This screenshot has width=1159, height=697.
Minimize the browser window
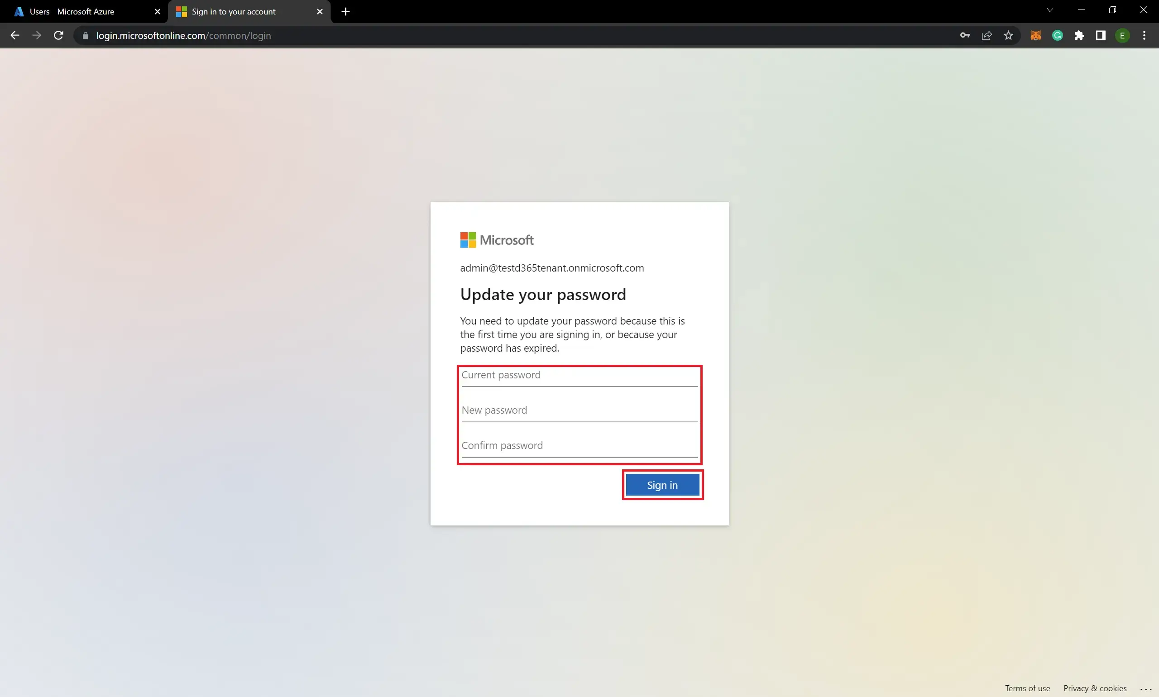click(1081, 10)
